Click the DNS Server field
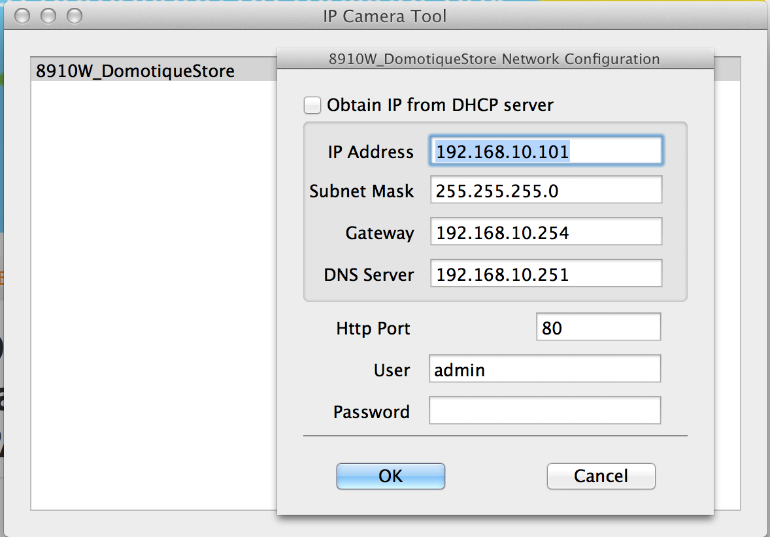 [x=546, y=274]
